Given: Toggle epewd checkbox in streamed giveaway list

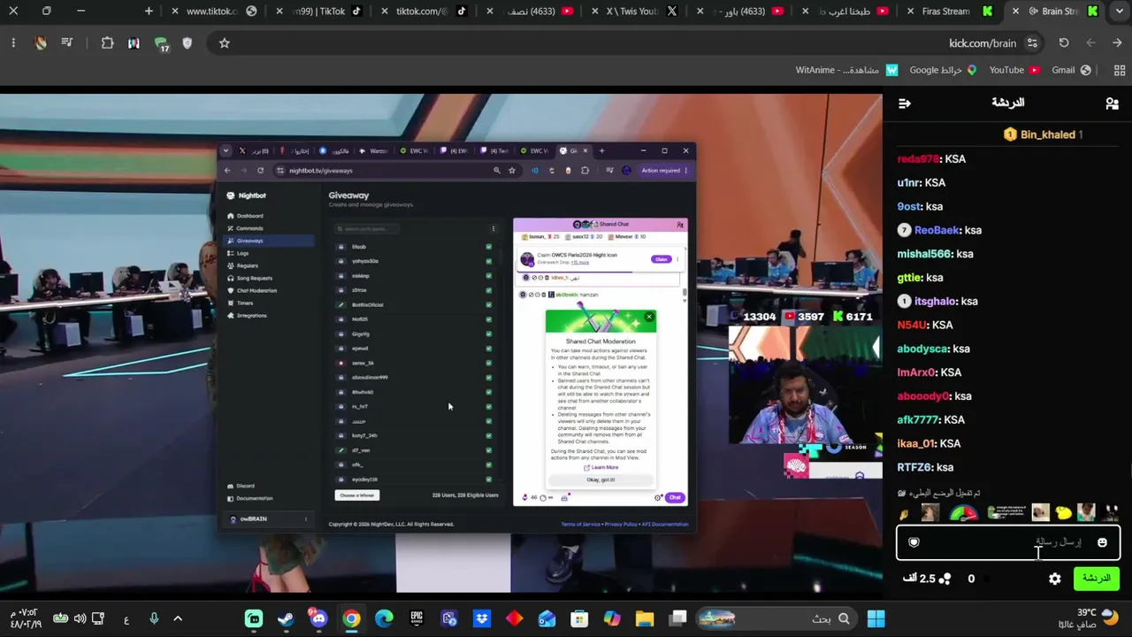Looking at the screenshot, I should point(488,349).
